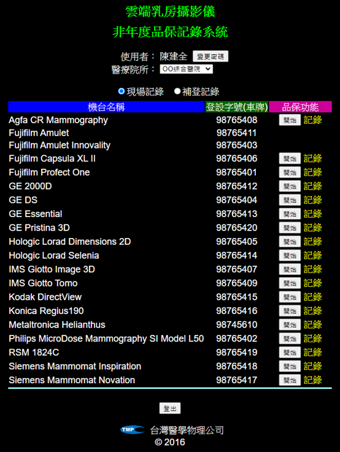
Task: Click 開始 for Metaltronica Helianthus
Action: 290,325
